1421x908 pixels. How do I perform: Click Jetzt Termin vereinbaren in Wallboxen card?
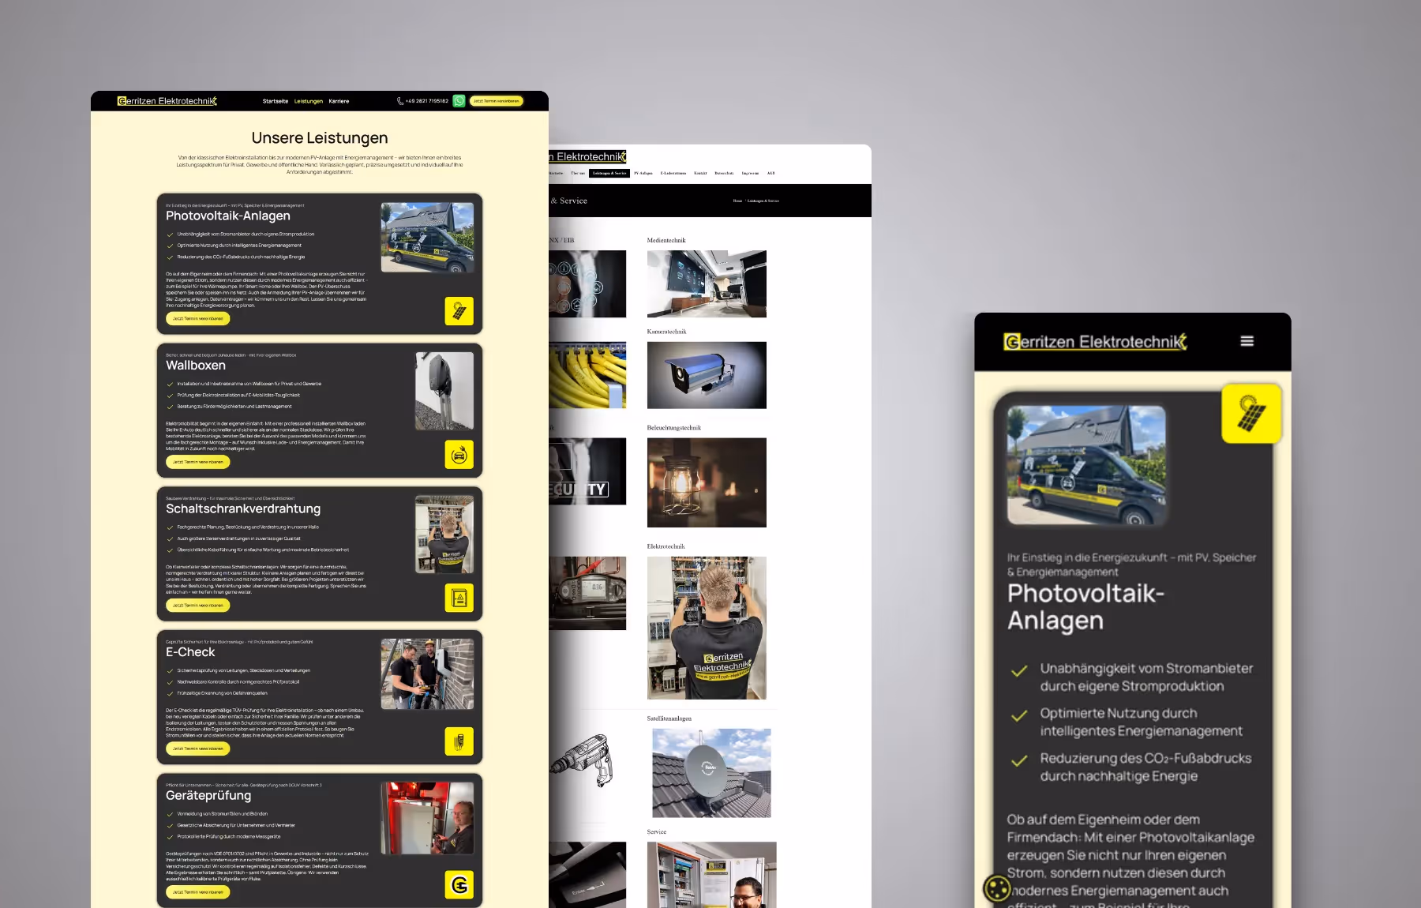198,462
